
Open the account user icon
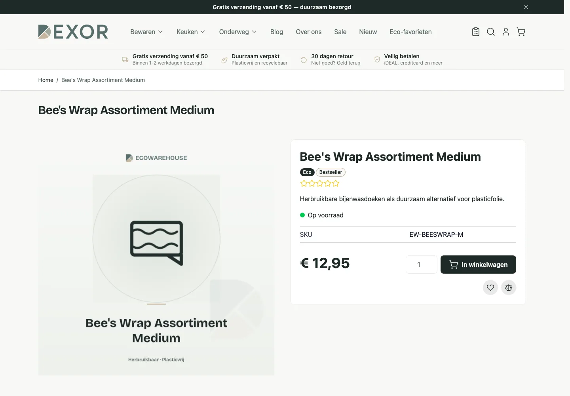[x=506, y=32]
